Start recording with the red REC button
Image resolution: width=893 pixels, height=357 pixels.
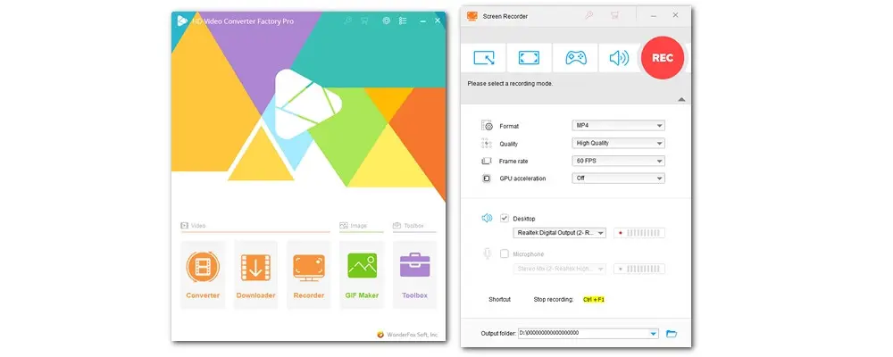coord(663,57)
